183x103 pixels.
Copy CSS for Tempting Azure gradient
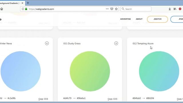(x=180, y=99)
